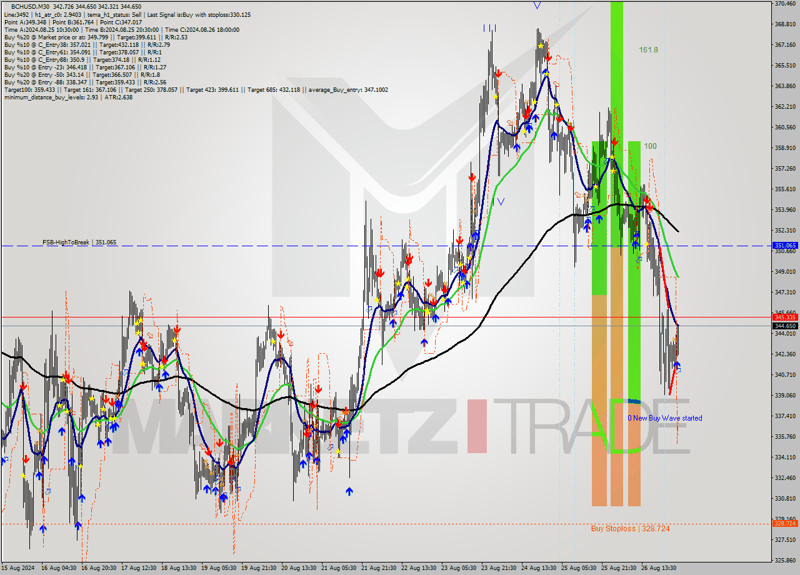Click the '16 Aug 20:30' time label
This screenshot has height=575, width=800.
pos(99,568)
